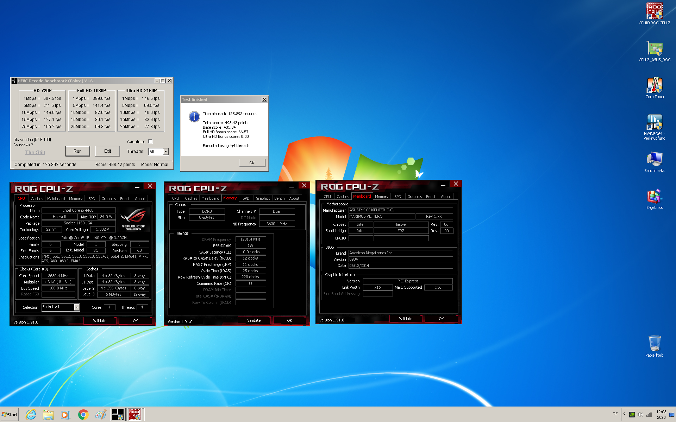Open Graphics tab in Memory window
The width and height of the screenshot is (676, 422).
(263, 198)
